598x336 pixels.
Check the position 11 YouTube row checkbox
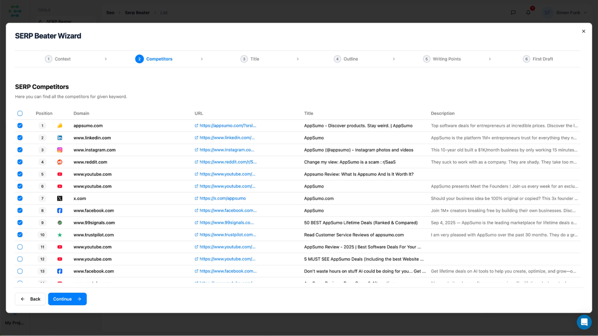click(20, 246)
